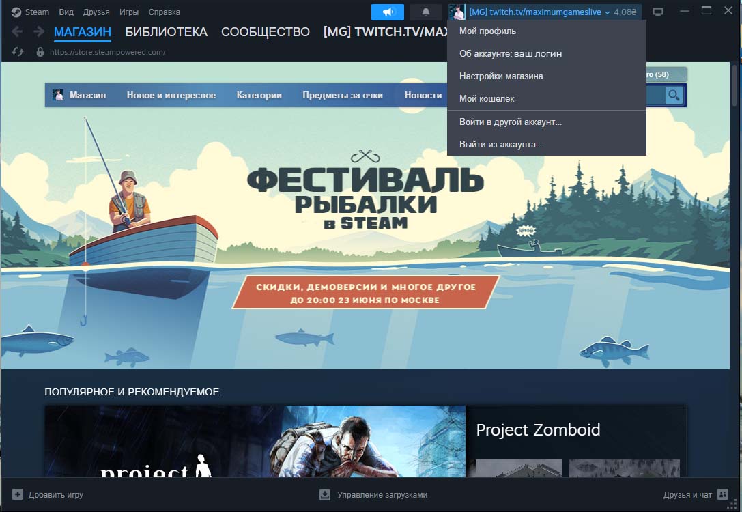Click the store search field
This screenshot has height=512, width=742.
pos(655,95)
